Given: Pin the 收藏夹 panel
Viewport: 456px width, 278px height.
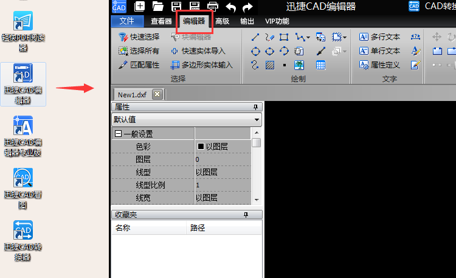Looking at the screenshot, I should (246, 215).
